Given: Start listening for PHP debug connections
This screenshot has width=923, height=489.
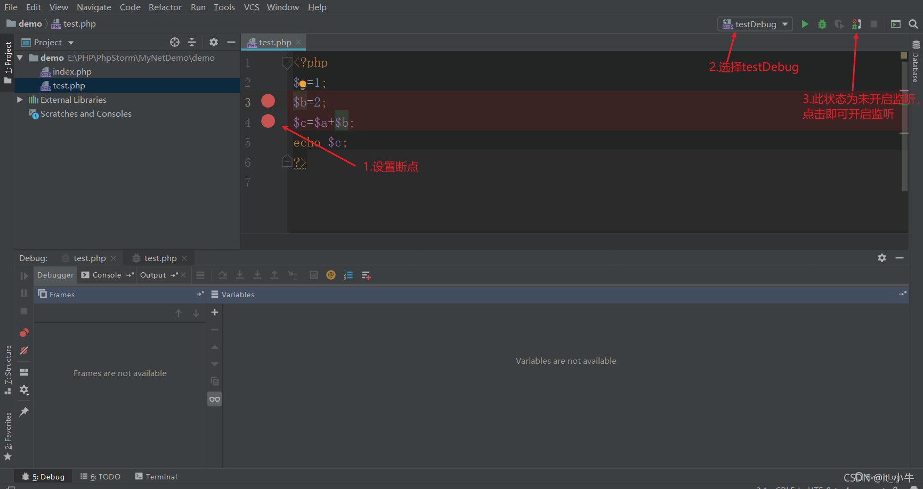Looking at the screenshot, I should (856, 24).
